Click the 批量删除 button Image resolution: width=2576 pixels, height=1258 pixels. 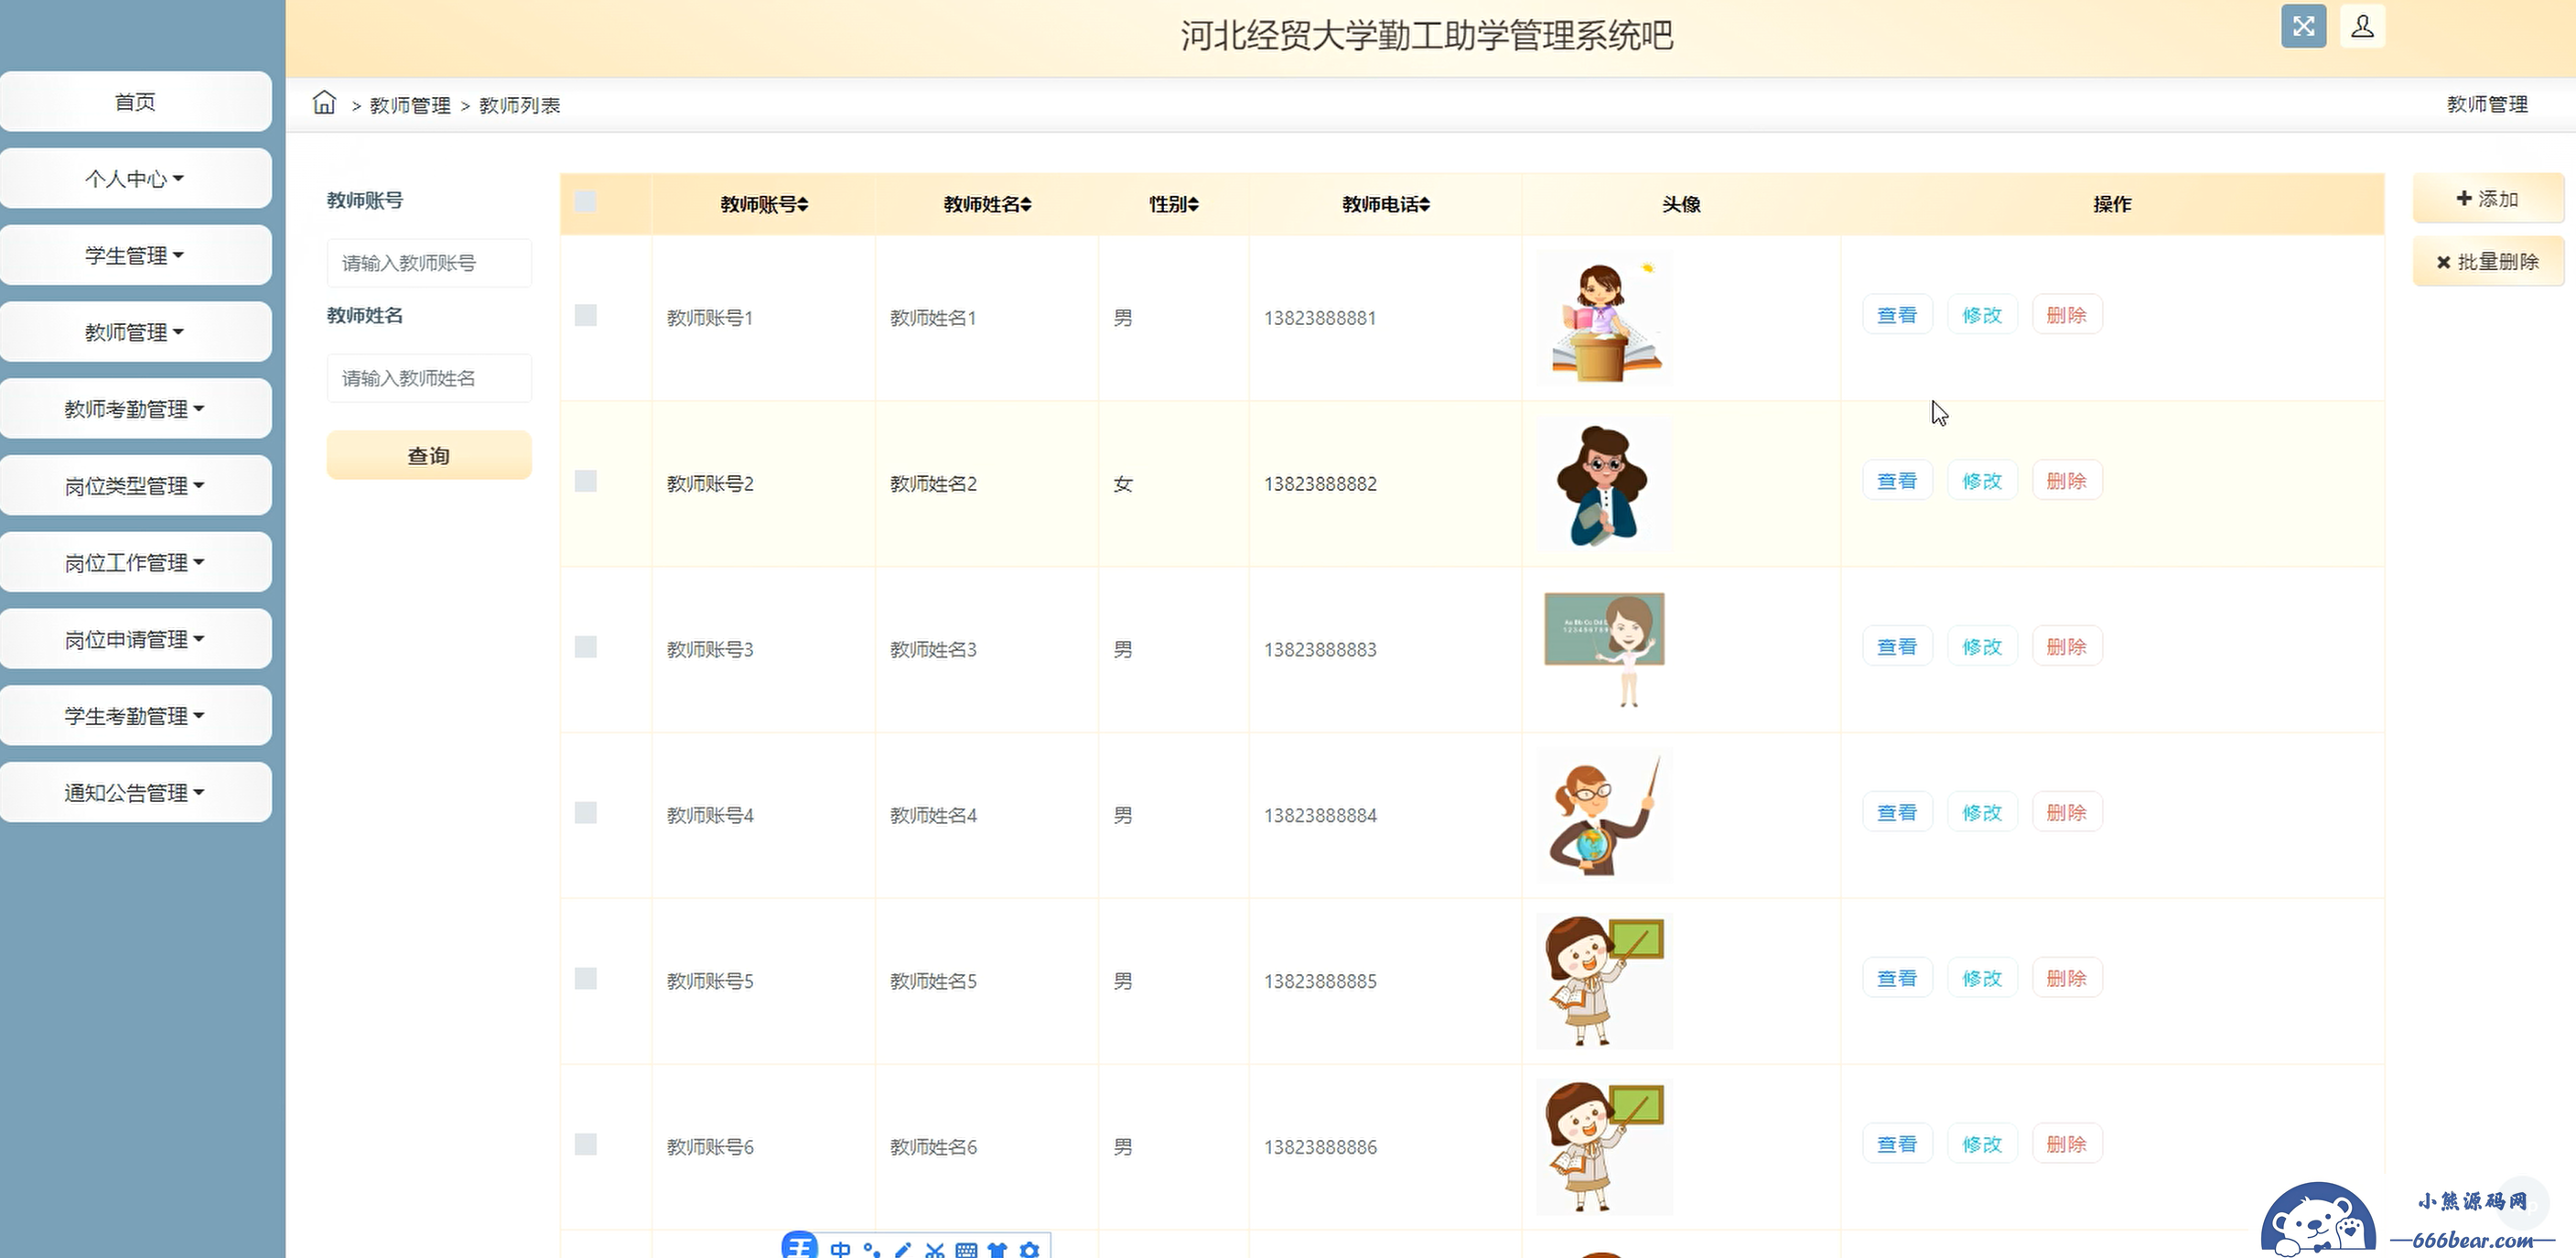2488,261
